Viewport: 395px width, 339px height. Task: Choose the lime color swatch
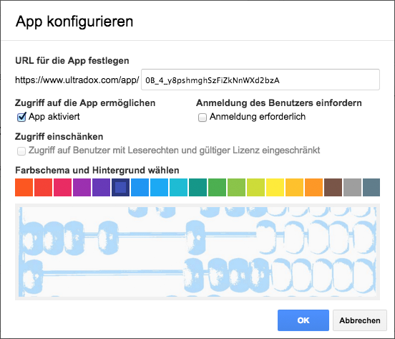pyautogui.click(x=255, y=187)
